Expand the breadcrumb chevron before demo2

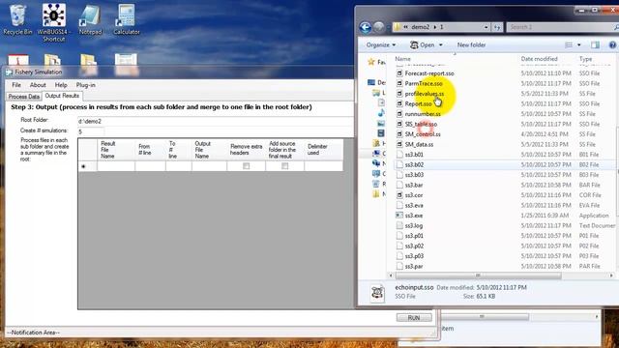(x=406, y=27)
